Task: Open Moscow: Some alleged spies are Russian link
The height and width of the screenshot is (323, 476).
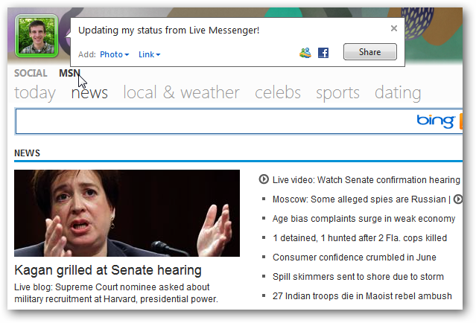Action: coord(359,199)
